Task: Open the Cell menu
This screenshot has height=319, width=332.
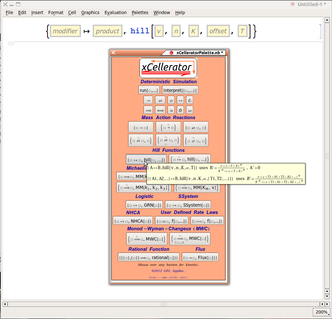Action: (x=72, y=12)
